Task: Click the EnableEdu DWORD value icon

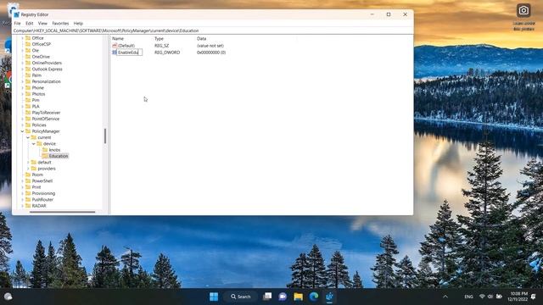Action: [115, 53]
